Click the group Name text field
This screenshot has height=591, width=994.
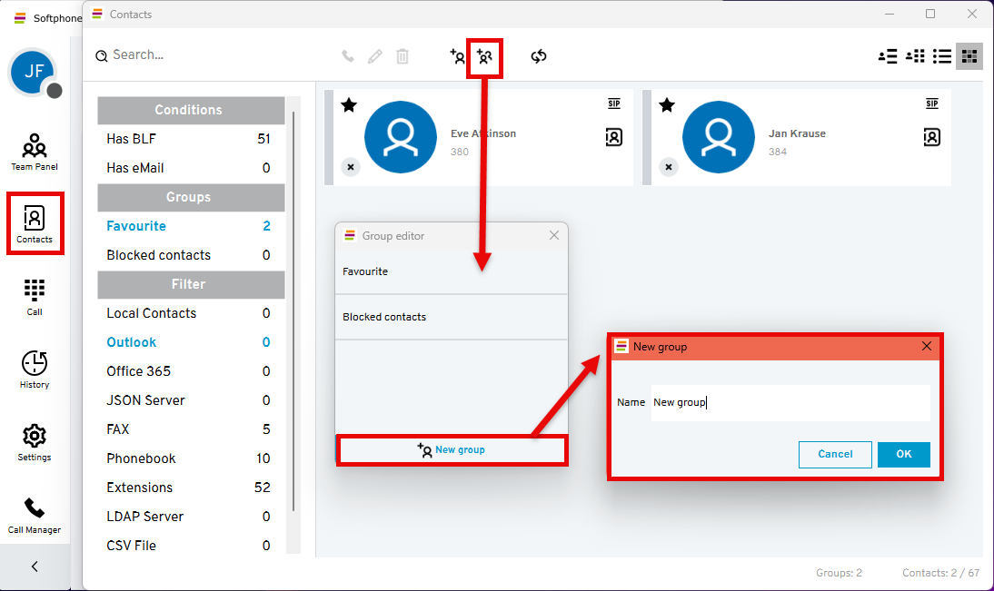789,402
